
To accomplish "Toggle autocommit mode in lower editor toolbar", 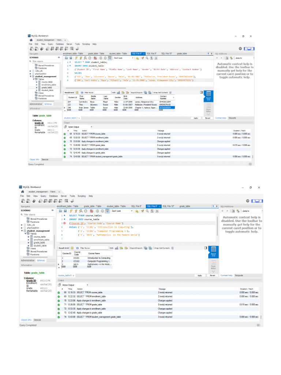I will (x=107, y=211).
